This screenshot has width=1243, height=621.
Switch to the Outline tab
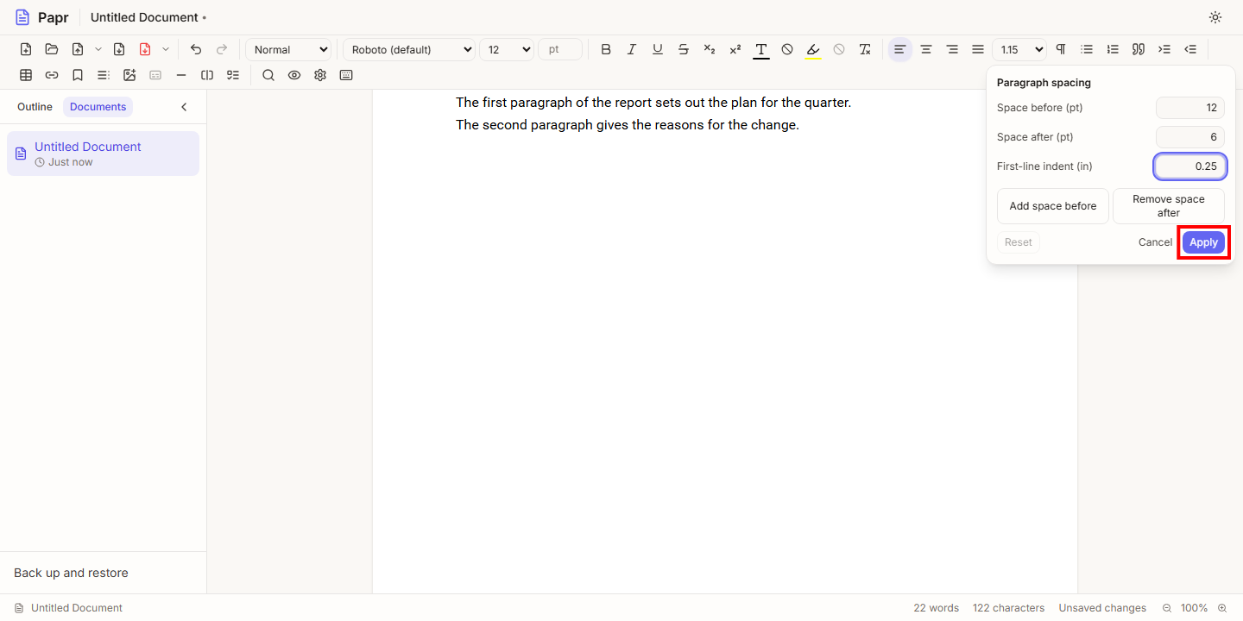point(35,107)
